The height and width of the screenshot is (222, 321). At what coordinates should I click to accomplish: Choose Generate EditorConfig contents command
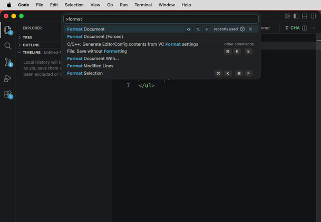(161, 44)
